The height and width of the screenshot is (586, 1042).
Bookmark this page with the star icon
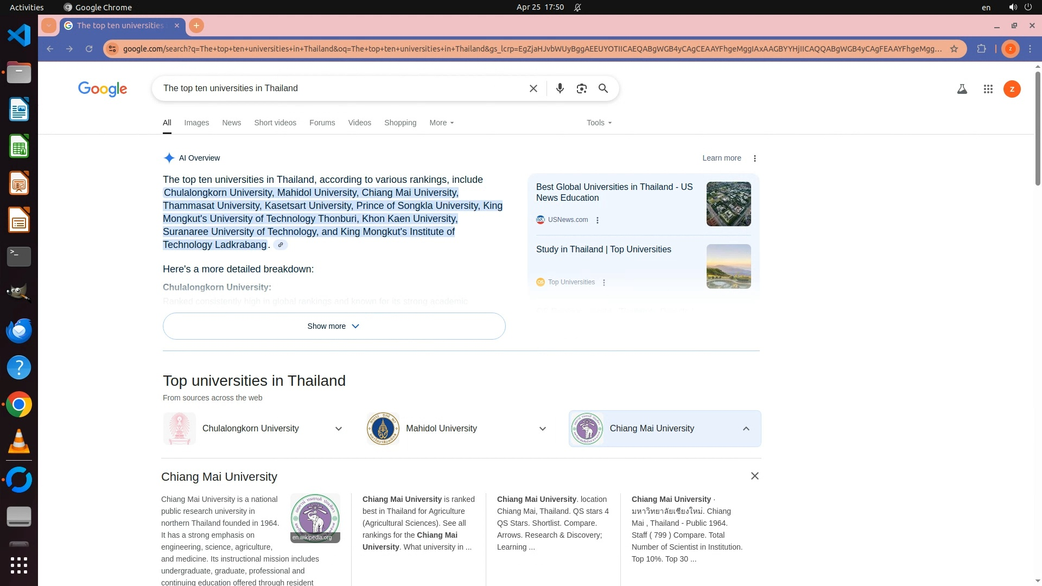click(954, 49)
